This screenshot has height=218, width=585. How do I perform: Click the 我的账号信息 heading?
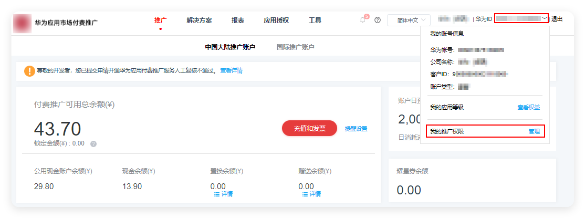pyautogui.click(x=447, y=34)
